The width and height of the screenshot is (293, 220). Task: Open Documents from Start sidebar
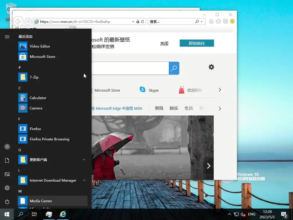[x=7, y=160]
